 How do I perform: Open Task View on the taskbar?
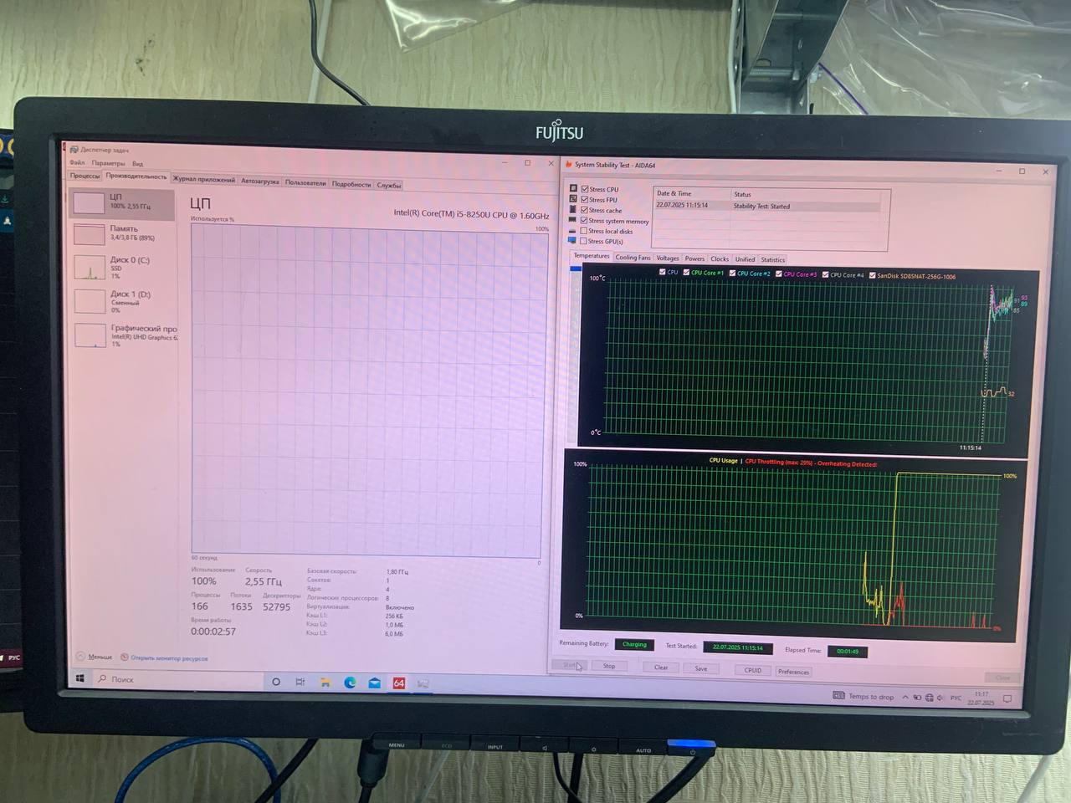click(300, 683)
